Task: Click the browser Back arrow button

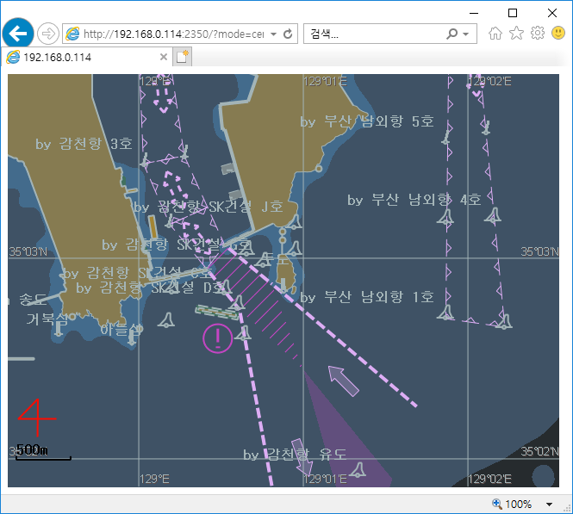Action: (17, 34)
